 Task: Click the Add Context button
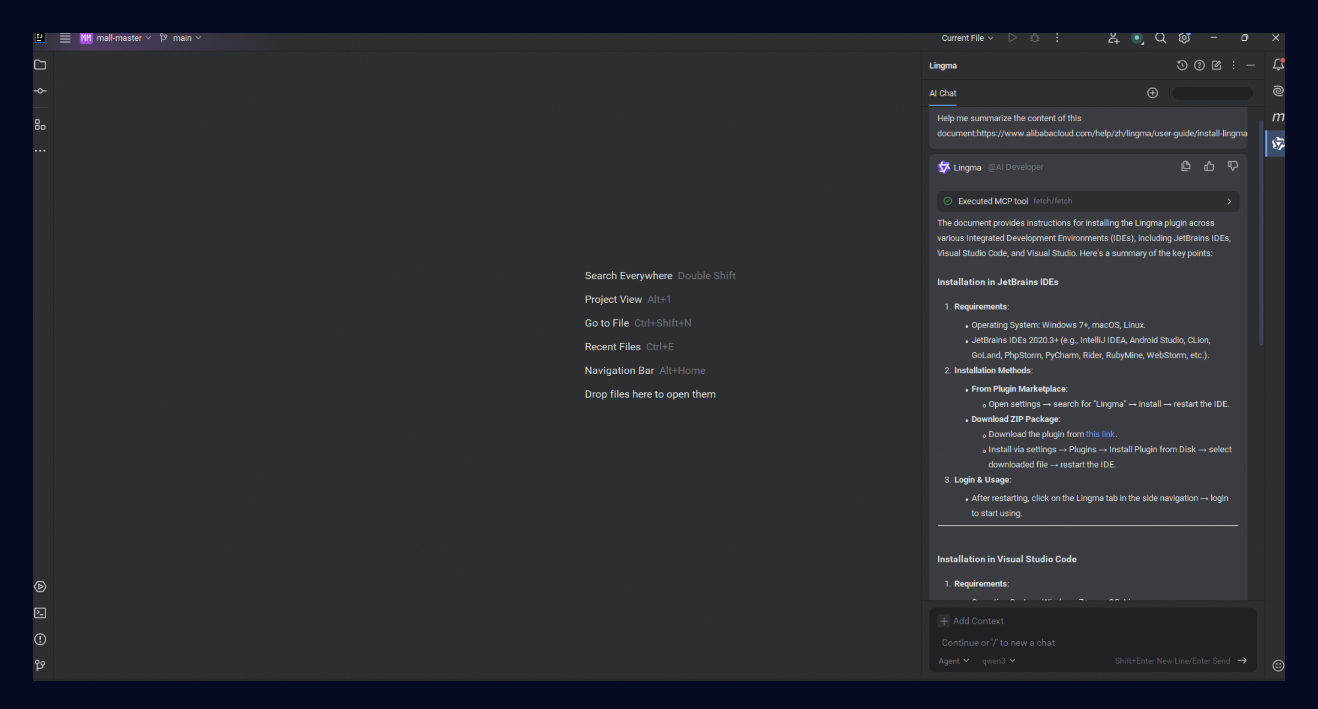click(x=971, y=621)
